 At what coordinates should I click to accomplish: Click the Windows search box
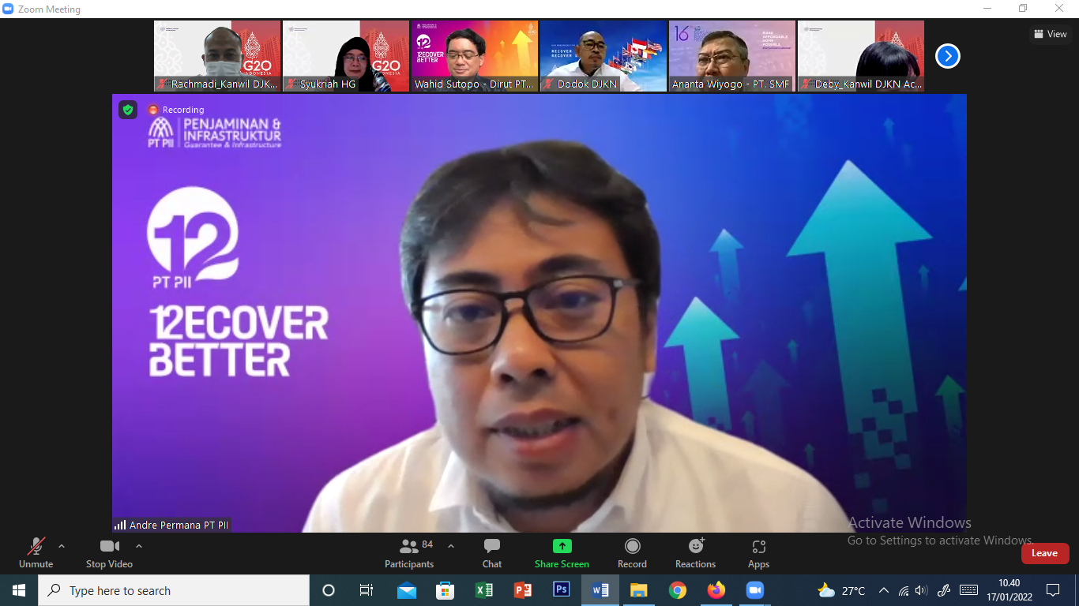point(174,590)
